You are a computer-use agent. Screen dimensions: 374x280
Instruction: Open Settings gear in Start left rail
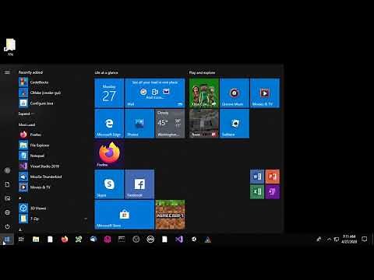(x=7, y=212)
